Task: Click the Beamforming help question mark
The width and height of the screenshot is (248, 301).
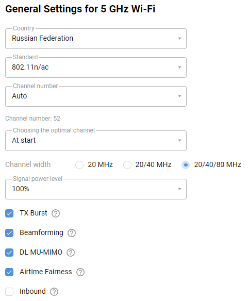Action: pos(72,233)
